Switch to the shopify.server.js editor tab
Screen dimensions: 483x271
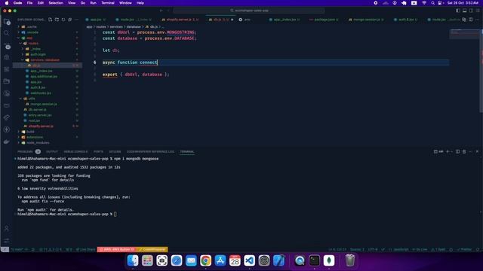(183, 20)
